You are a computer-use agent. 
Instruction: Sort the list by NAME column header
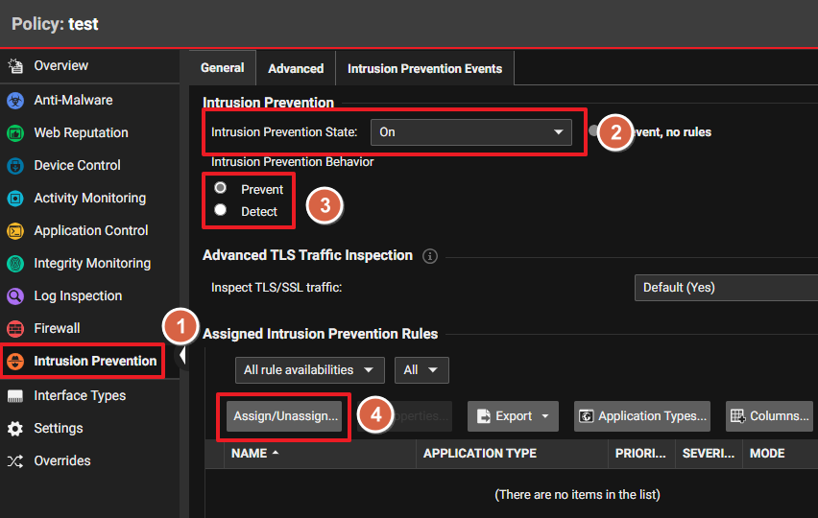250,454
